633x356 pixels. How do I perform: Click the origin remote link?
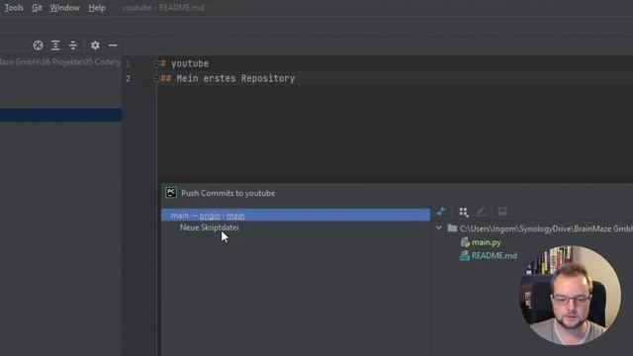[x=210, y=216]
